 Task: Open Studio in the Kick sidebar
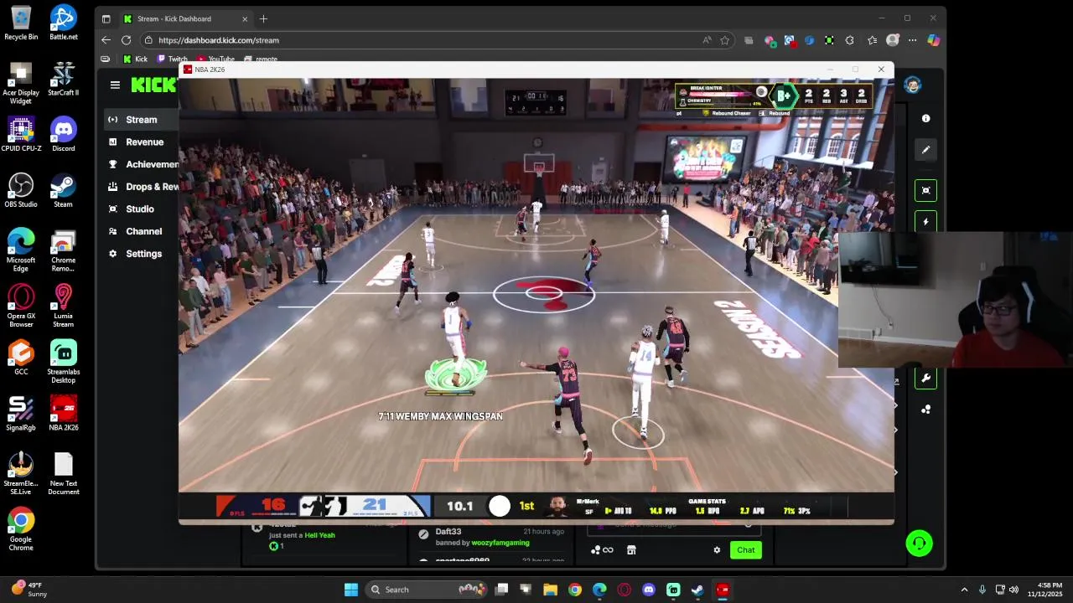140,209
